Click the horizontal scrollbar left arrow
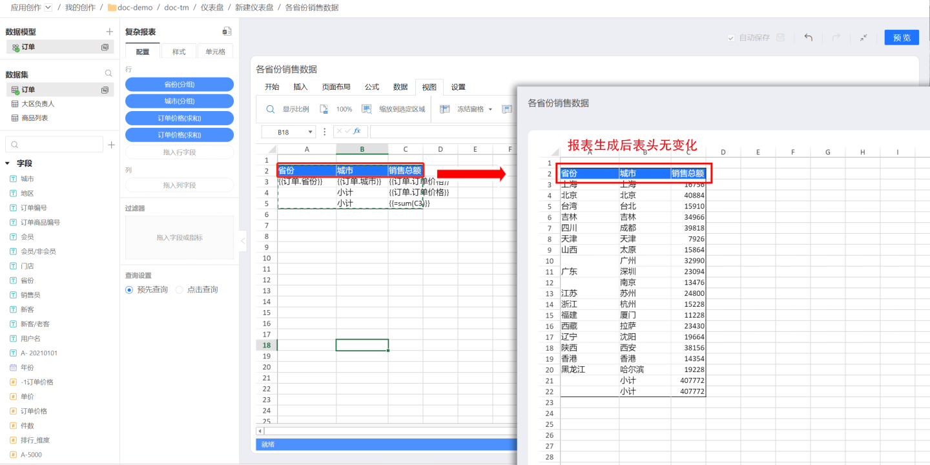Image resolution: width=930 pixels, height=465 pixels. [260, 431]
